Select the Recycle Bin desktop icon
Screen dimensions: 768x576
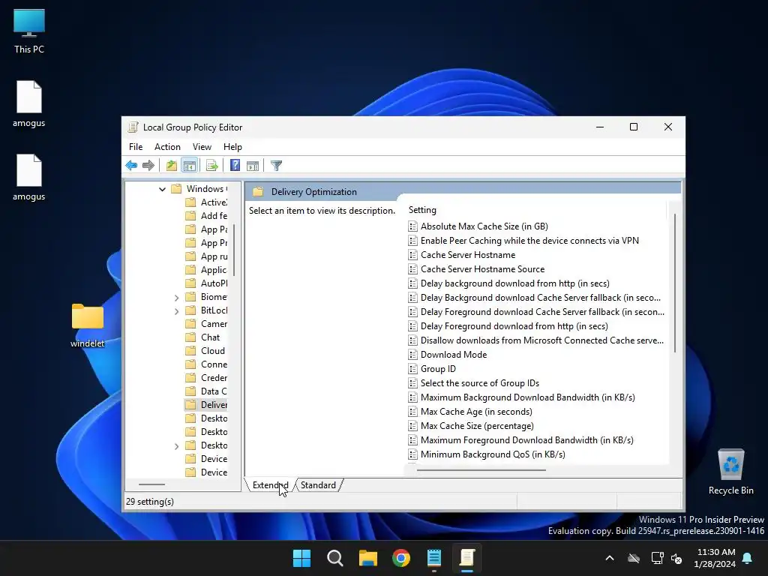coord(730,472)
